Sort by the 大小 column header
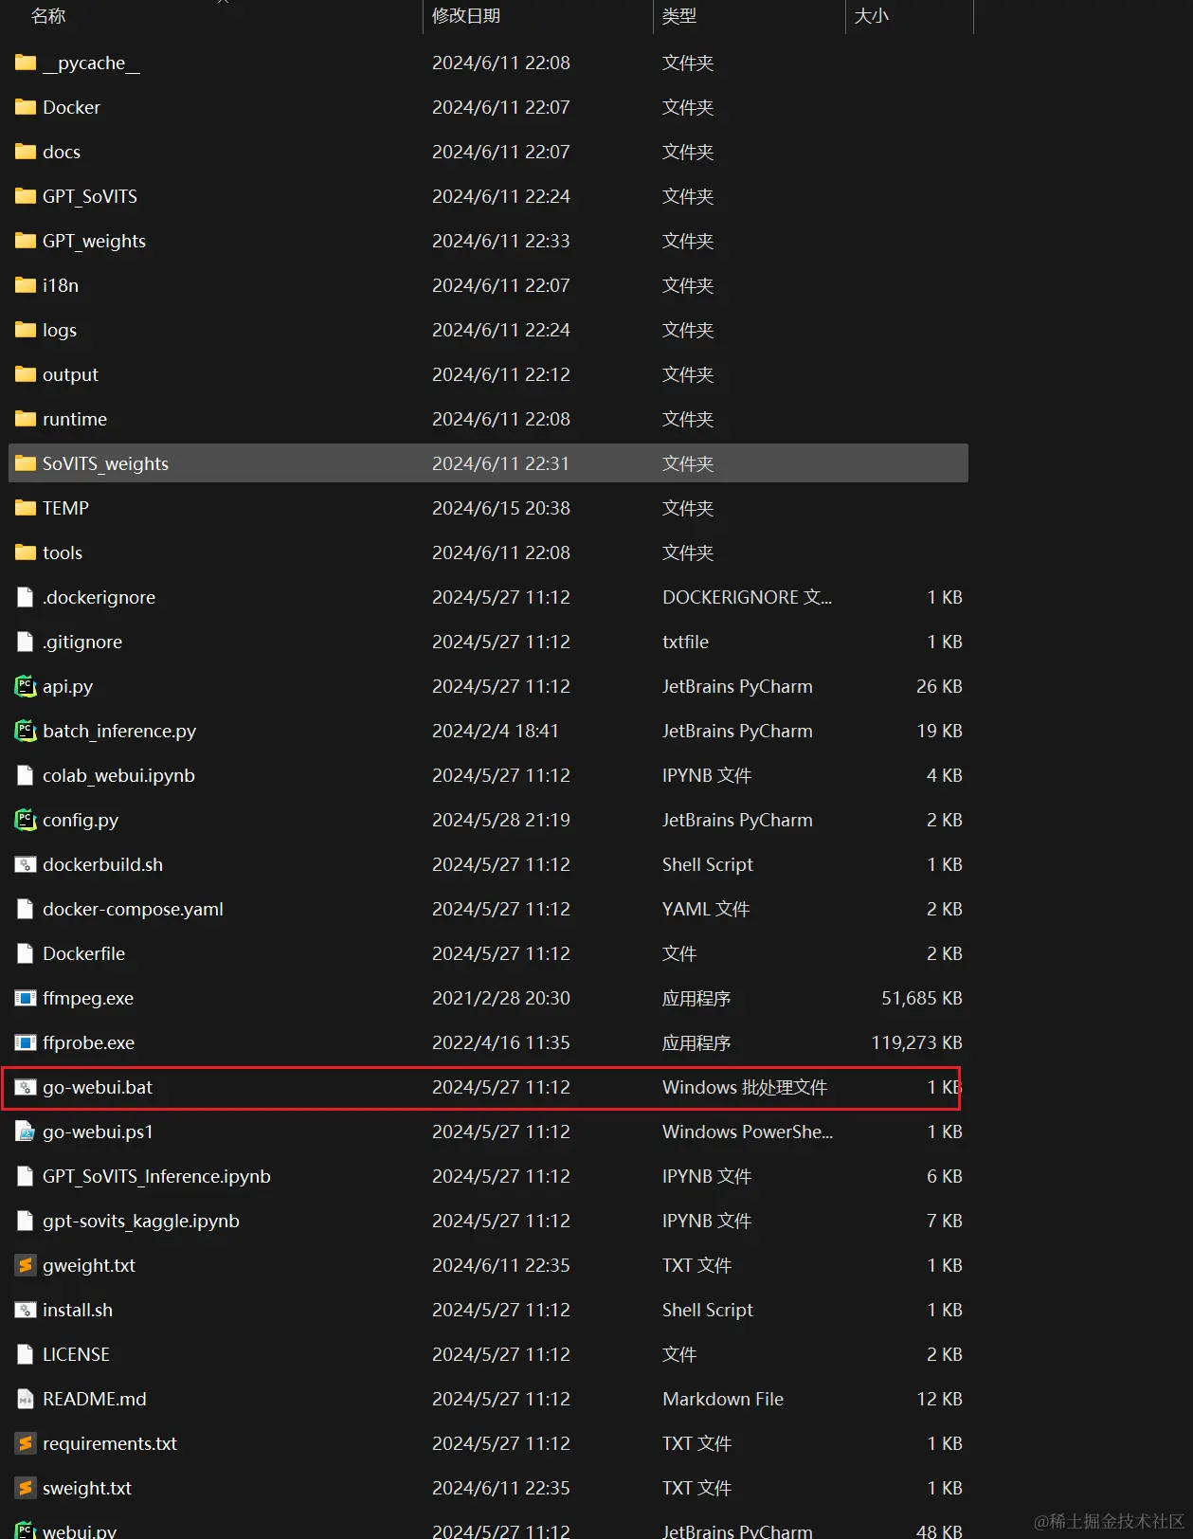This screenshot has height=1539, width=1193. pos(872,16)
